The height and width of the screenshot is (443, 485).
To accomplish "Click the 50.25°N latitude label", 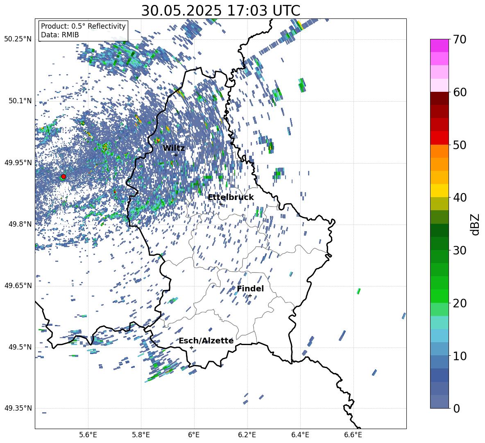I will pyautogui.click(x=18, y=39).
